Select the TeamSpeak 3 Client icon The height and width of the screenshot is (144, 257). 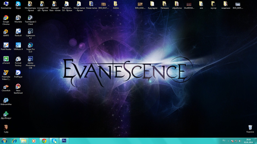[x=30, y=18]
